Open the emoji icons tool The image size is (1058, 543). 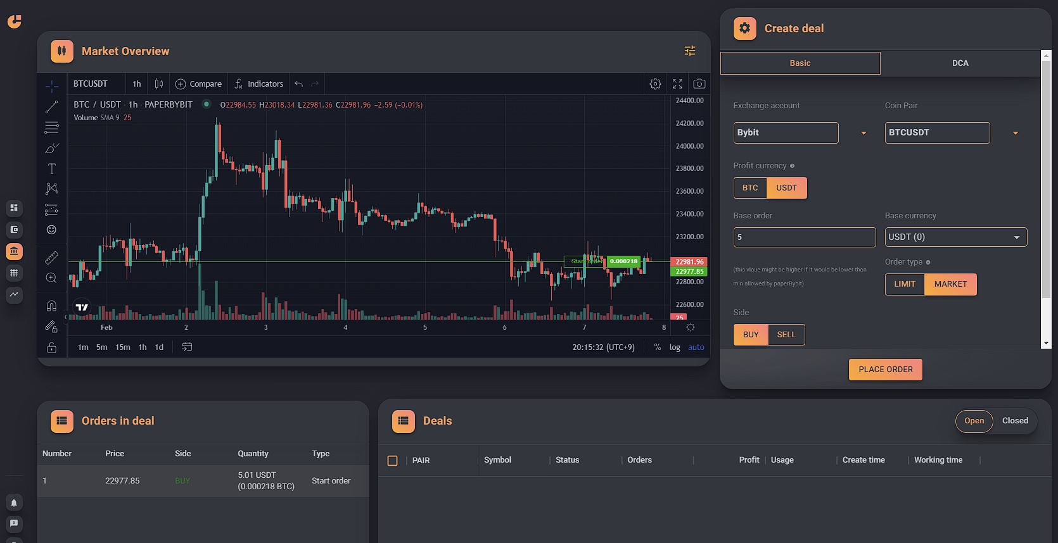pos(52,230)
